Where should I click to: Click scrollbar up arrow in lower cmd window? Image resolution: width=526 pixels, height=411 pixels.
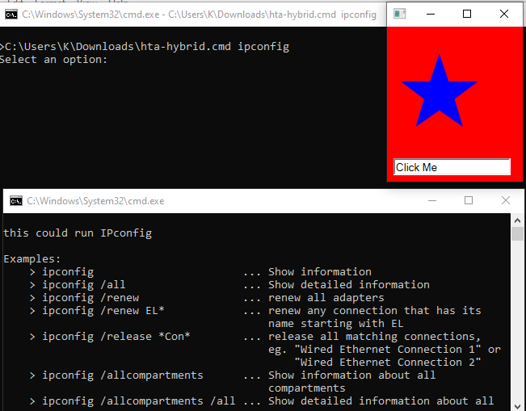pyautogui.click(x=517, y=220)
